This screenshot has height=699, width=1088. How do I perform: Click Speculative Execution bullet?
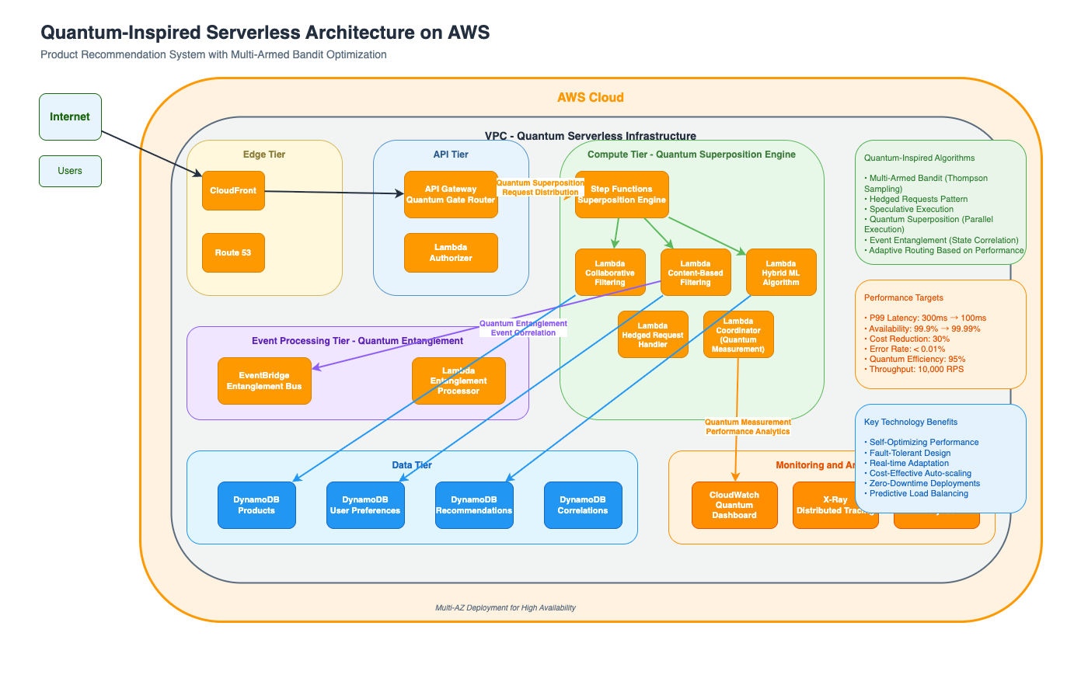click(909, 209)
